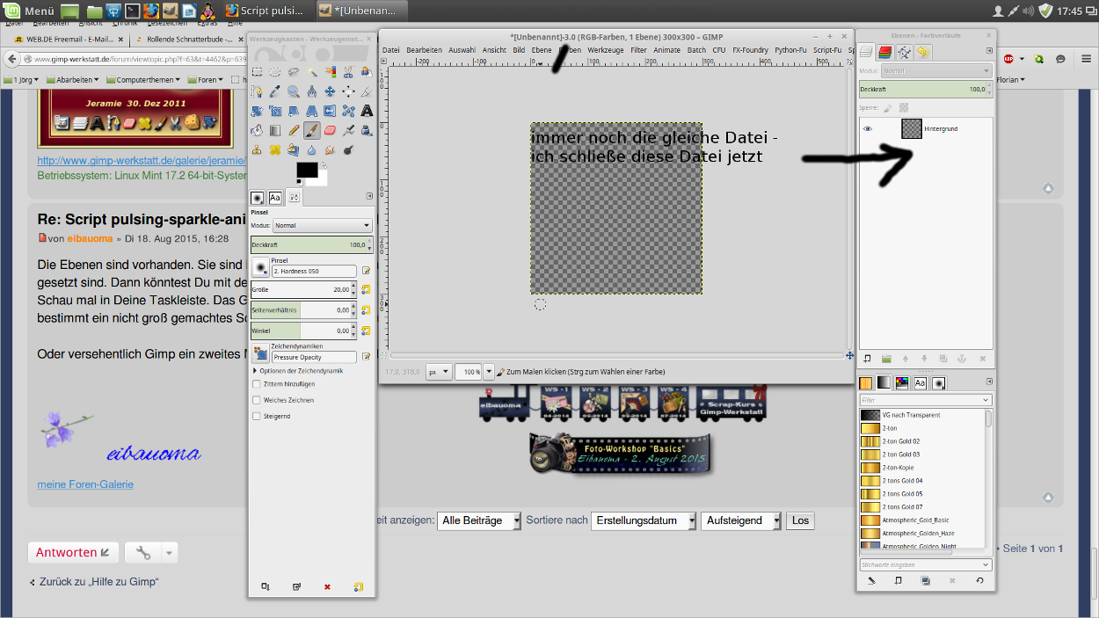Expand Optionen der Zeichendynamik
The image size is (1099, 618).
tap(254, 371)
